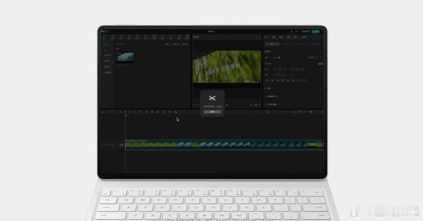Open the 比例 ratio option in the player
Image resolution: width=423 pixels, height=221 pixels.
255,105
